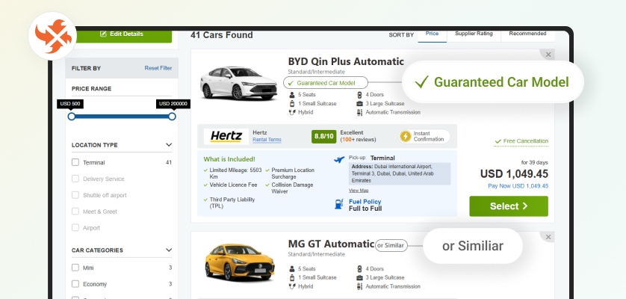Check the Terminal location checkbox
The image size is (626, 299).
coord(75,162)
